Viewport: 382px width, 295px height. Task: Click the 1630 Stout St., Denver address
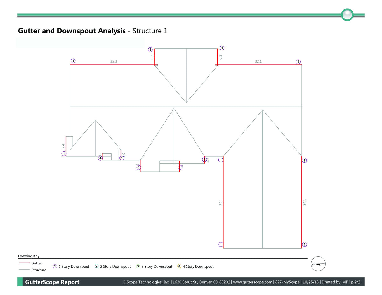201,282
